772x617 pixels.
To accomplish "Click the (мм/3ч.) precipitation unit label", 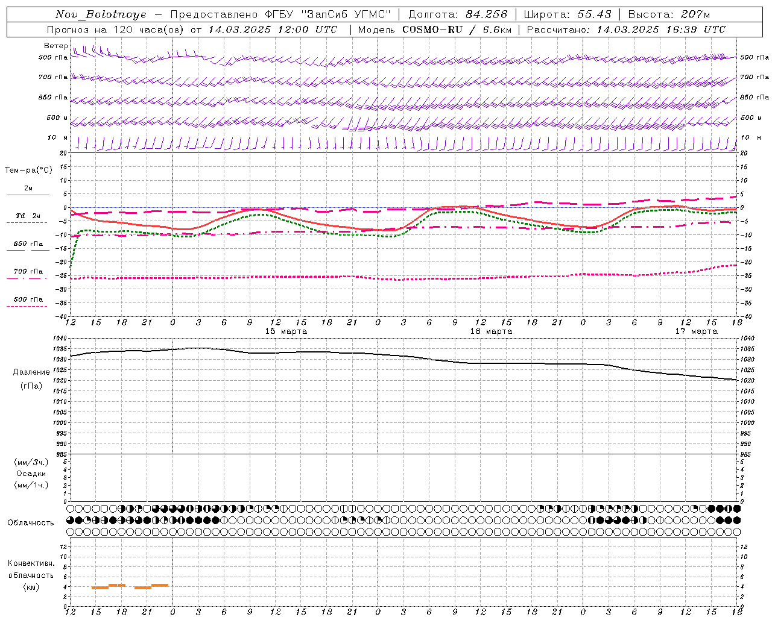I will pyautogui.click(x=31, y=462).
